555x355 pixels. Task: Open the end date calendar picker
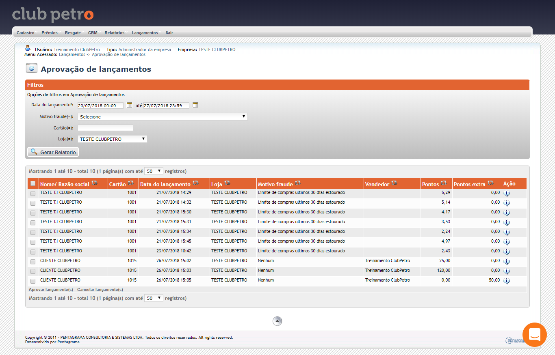pyautogui.click(x=195, y=105)
